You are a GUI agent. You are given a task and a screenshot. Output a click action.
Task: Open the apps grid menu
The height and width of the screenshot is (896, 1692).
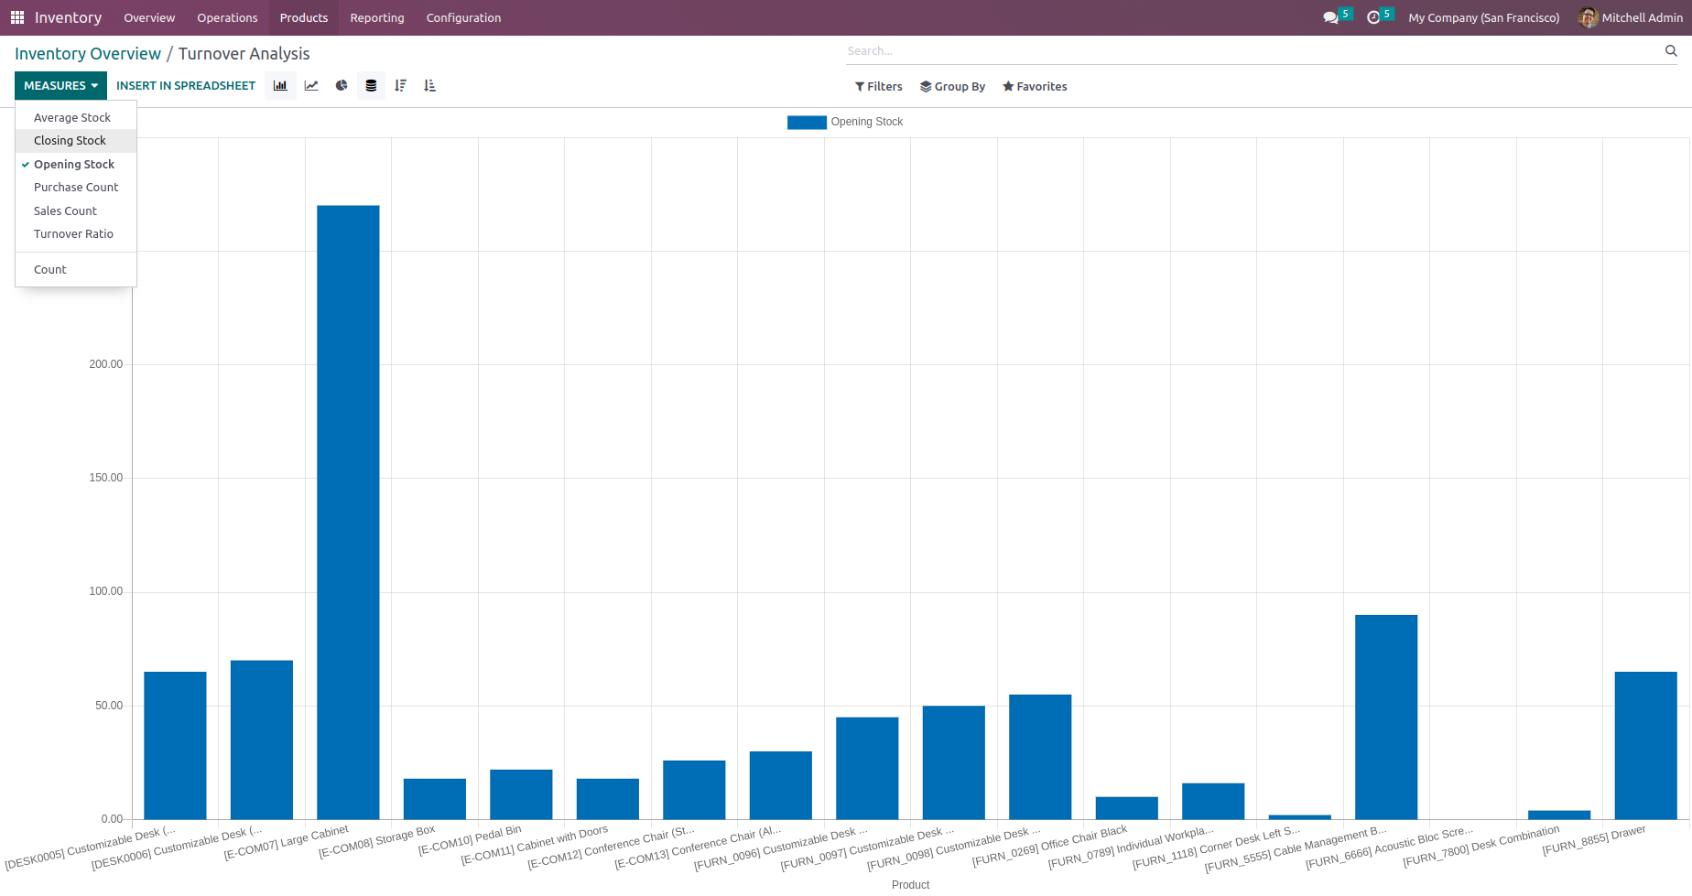point(17,17)
